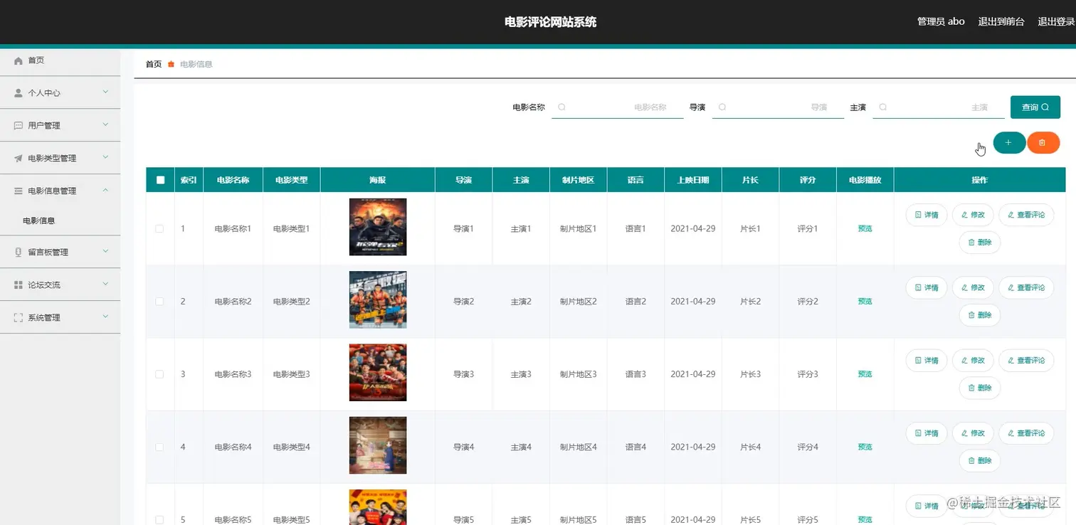Open 留言板管理 menu label
Screen dimensions: 1076x525
click(48, 253)
